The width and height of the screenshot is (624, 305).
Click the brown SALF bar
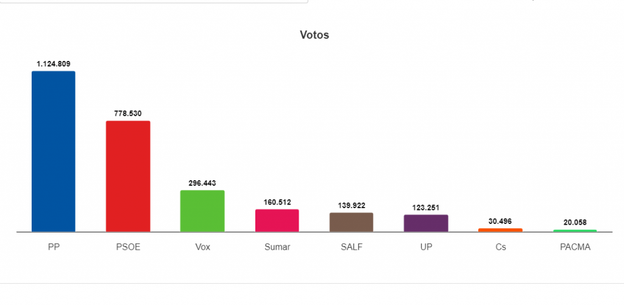coord(351,222)
